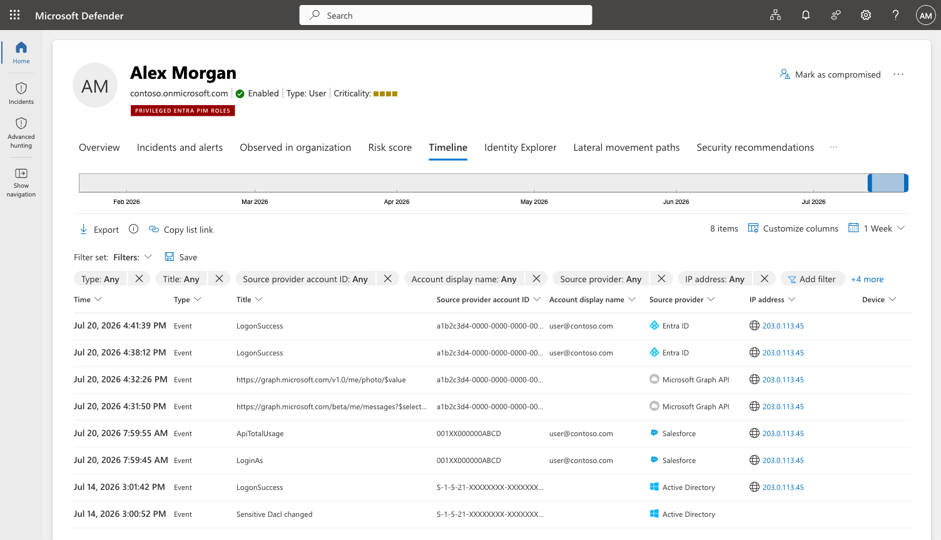Open Lateral movement paths tab
941x540 pixels.
(626, 148)
